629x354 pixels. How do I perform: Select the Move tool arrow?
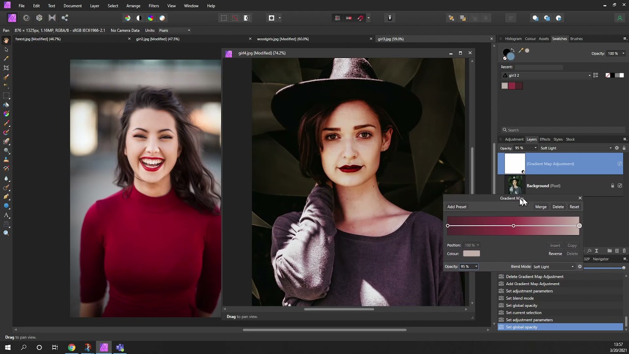pyautogui.click(x=6, y=49)
